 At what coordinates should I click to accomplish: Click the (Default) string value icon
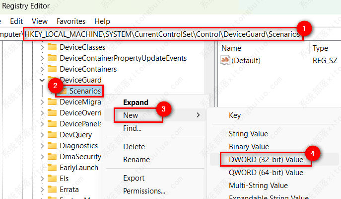[225, 61]
